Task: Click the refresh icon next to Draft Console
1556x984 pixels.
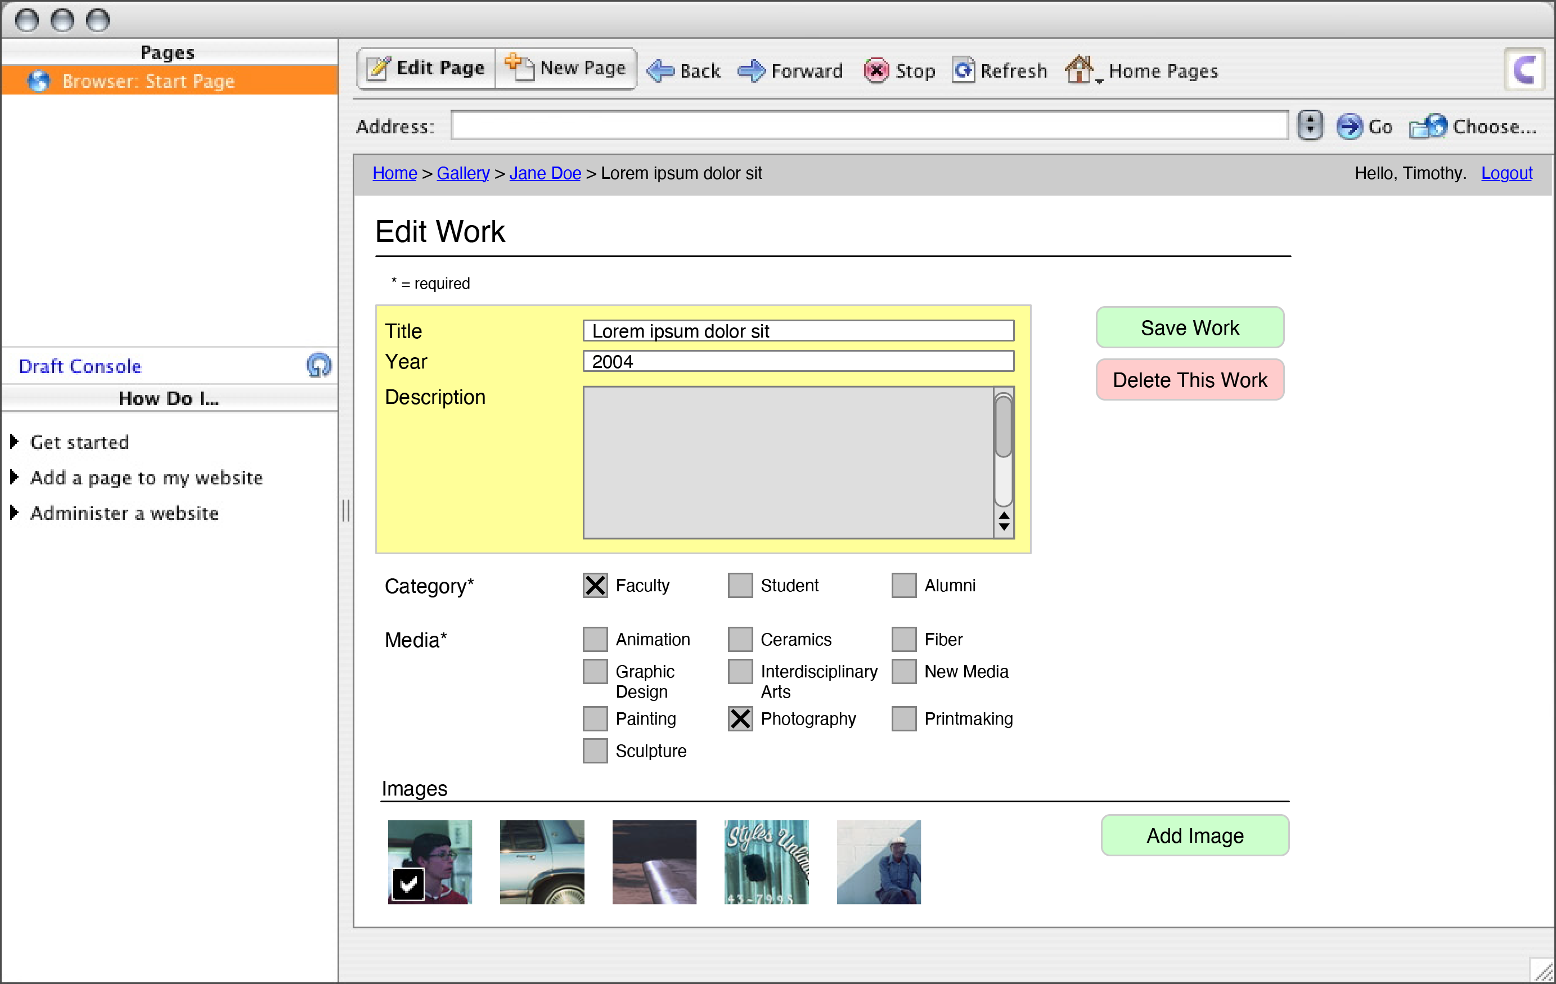Action: 318,365
